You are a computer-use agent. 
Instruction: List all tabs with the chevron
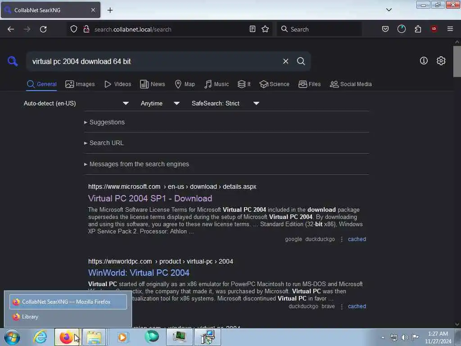[389, 10]
